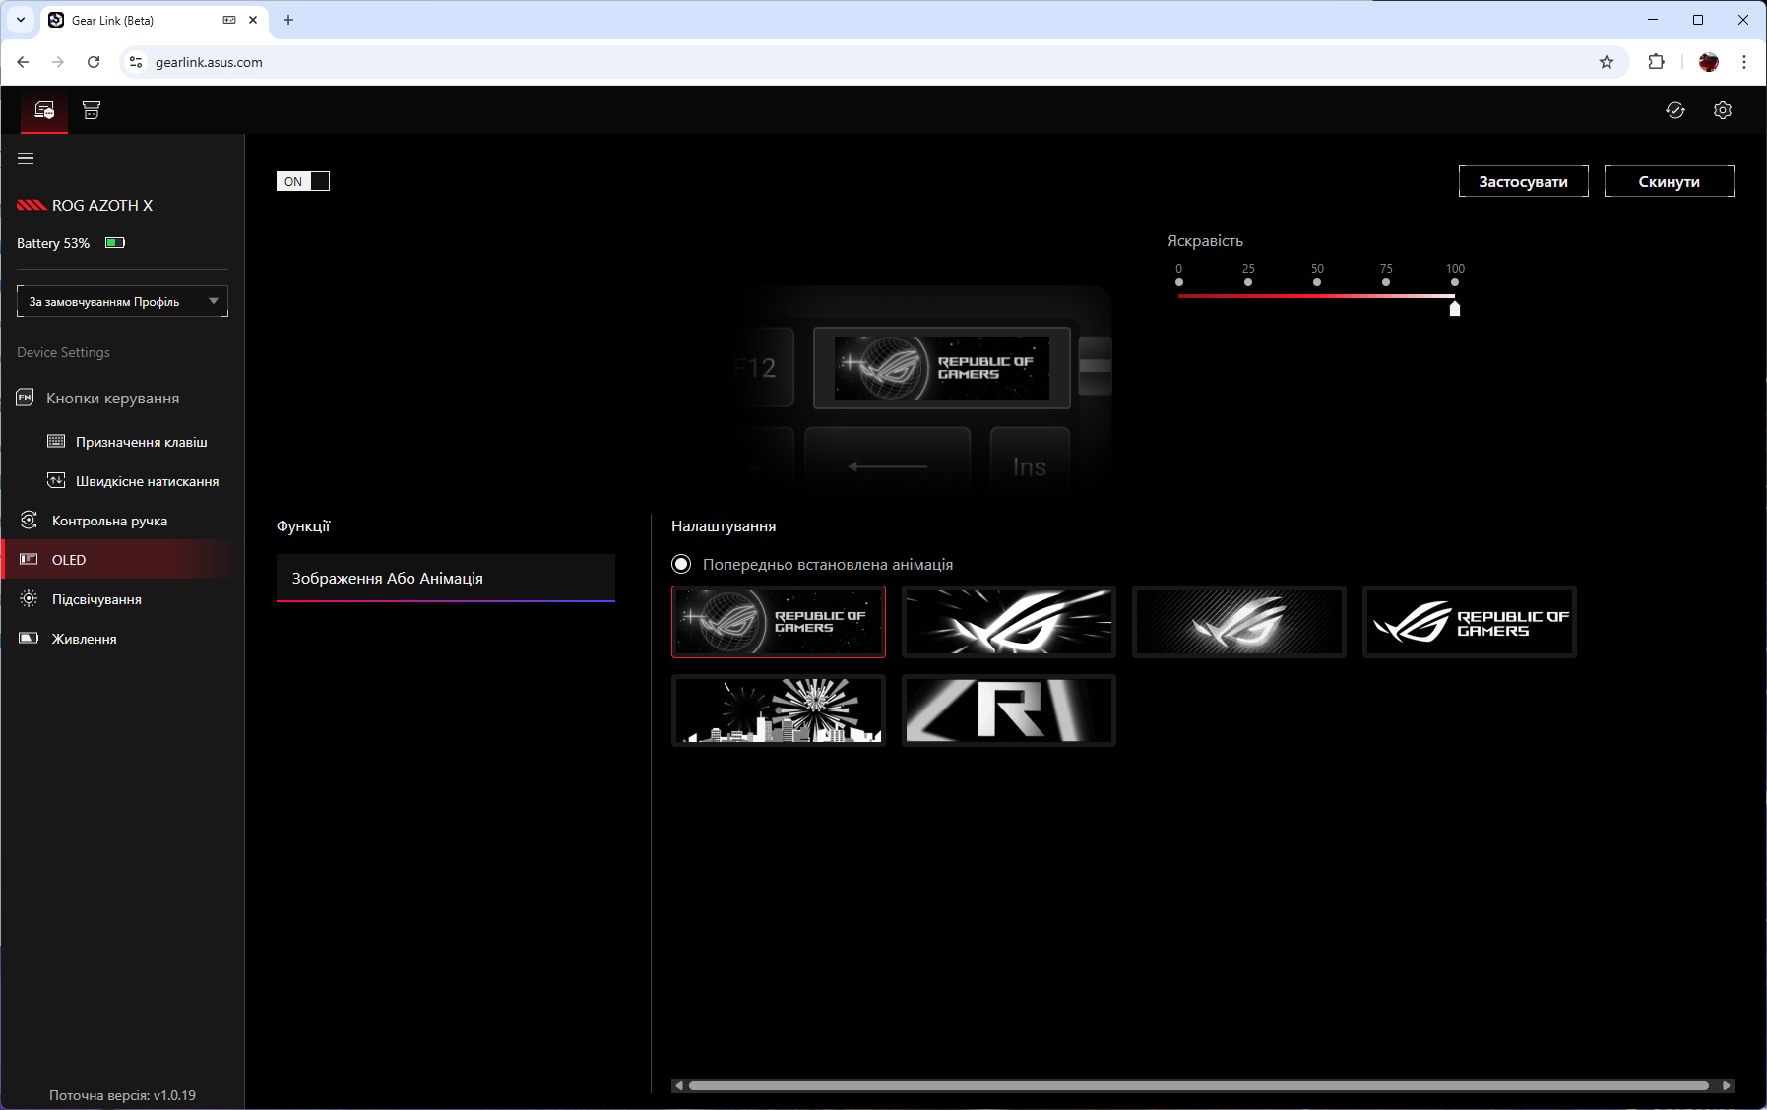The image size is (1767, 1110).
Task: Click the update check icon at top right
Action: 1675,110
